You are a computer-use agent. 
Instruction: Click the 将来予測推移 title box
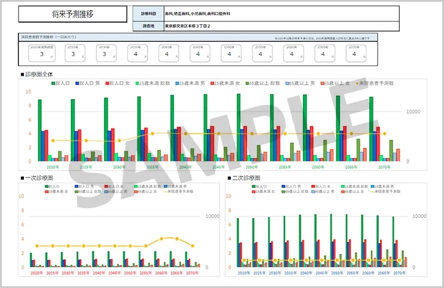tap(72, 14)
